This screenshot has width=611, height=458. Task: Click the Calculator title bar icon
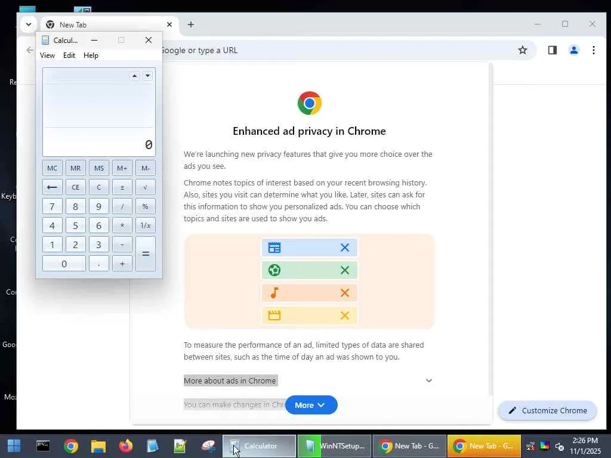tap(45, 40)
